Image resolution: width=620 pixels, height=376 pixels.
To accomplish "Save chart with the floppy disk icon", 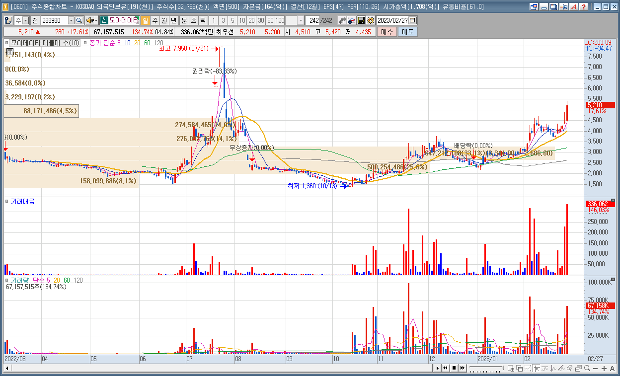I will coord(361,20).
